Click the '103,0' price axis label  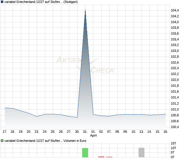[x=175, y=51]
